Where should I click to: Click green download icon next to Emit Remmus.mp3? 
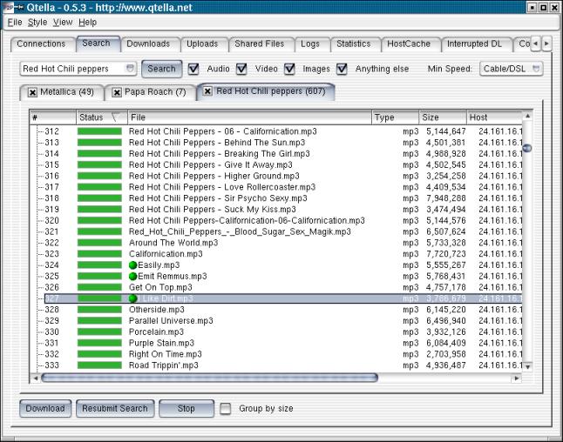coord(133,277)
